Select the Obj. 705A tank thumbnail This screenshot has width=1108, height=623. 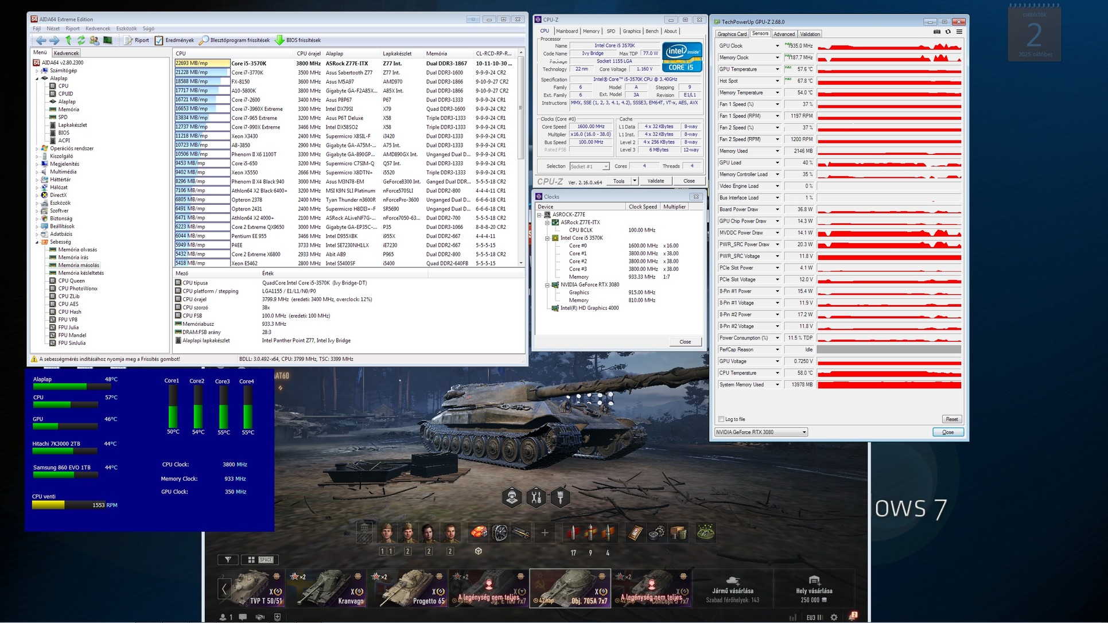click(570, 587)
